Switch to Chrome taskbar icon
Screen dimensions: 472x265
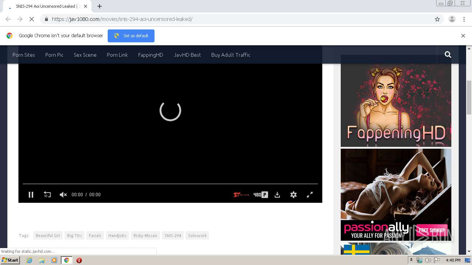66,260
